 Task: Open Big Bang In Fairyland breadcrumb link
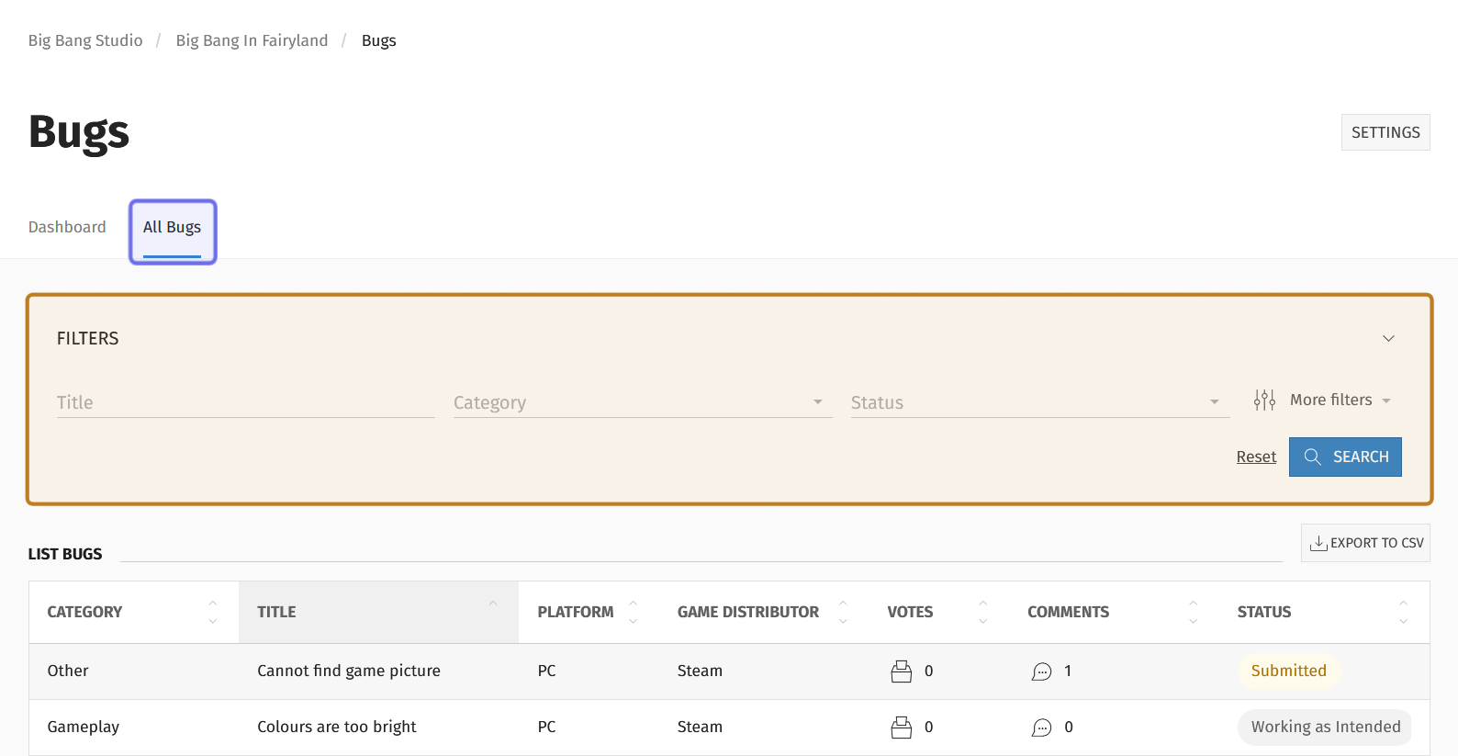(x=252, y=40)
